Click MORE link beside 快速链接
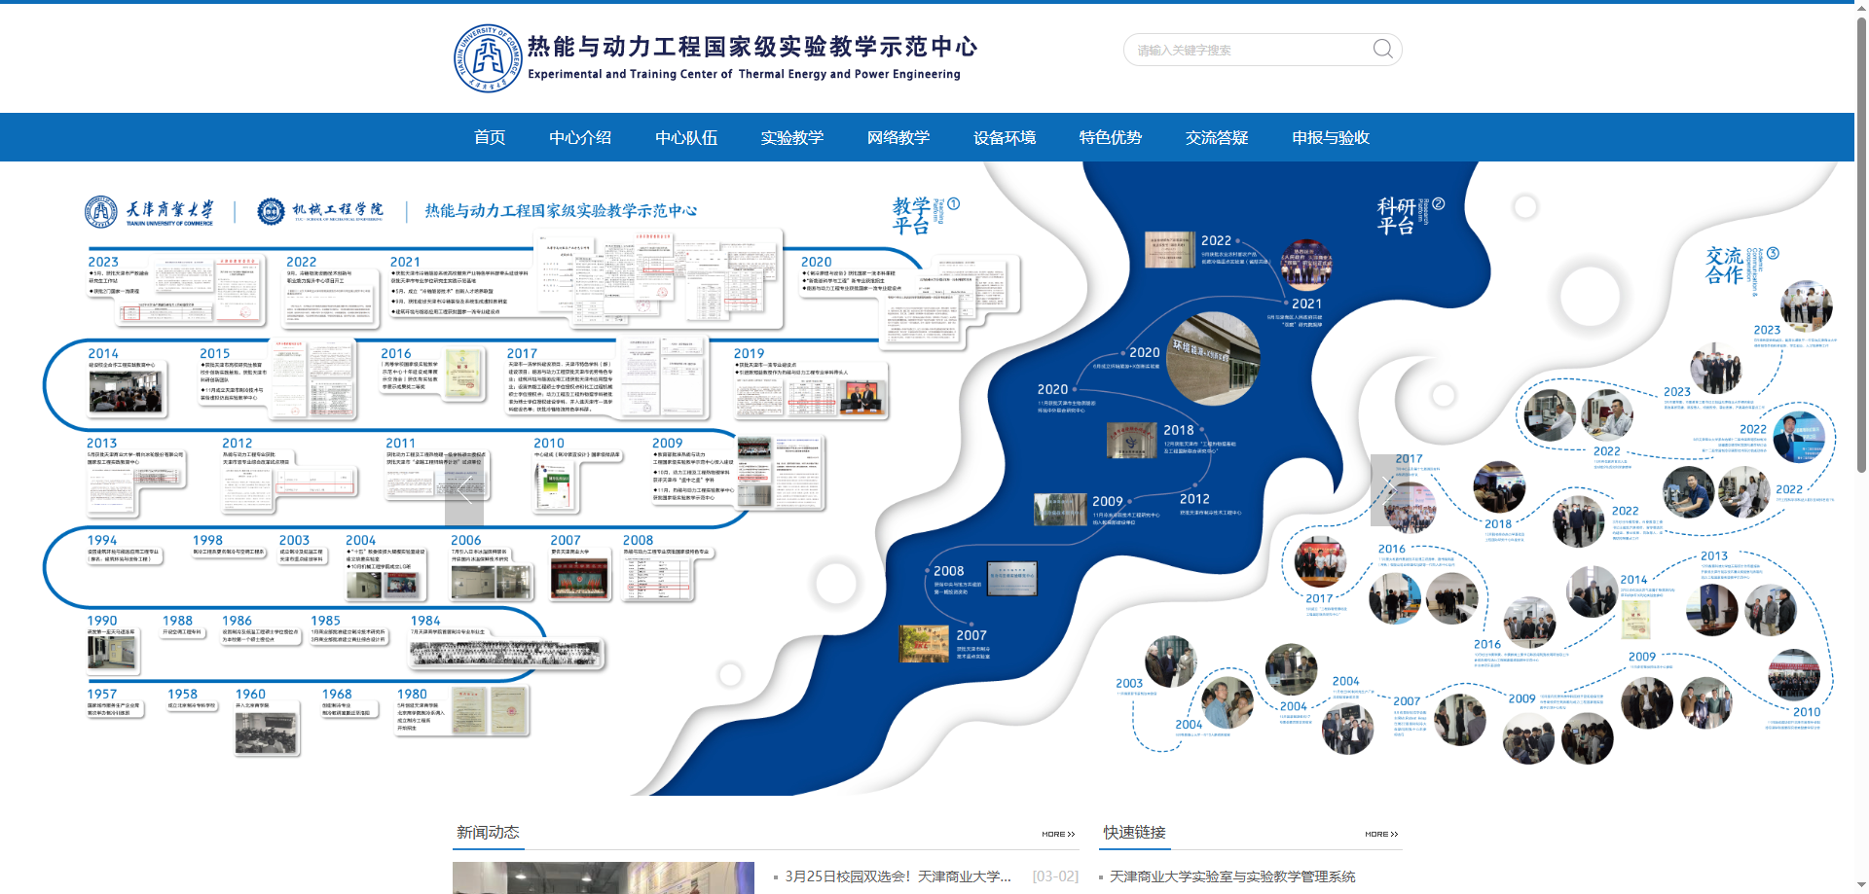The width and height of the screenshot is (1869, 894). (x=1381, y=834)
